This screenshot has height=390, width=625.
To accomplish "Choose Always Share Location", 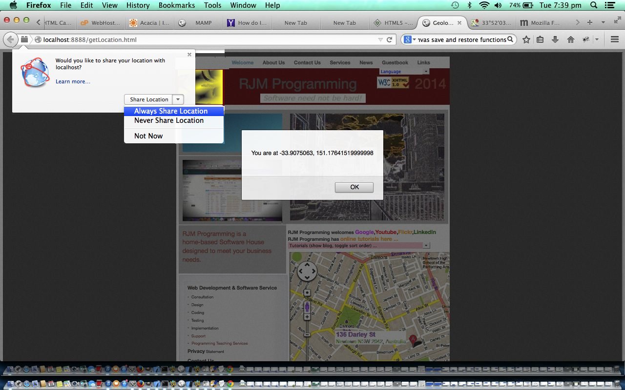I will 174,111.
